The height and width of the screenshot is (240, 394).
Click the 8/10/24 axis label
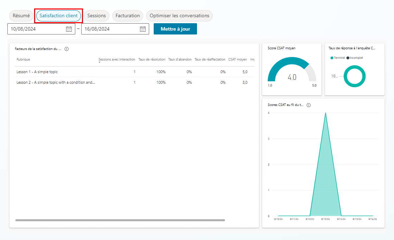pos(278,219)
